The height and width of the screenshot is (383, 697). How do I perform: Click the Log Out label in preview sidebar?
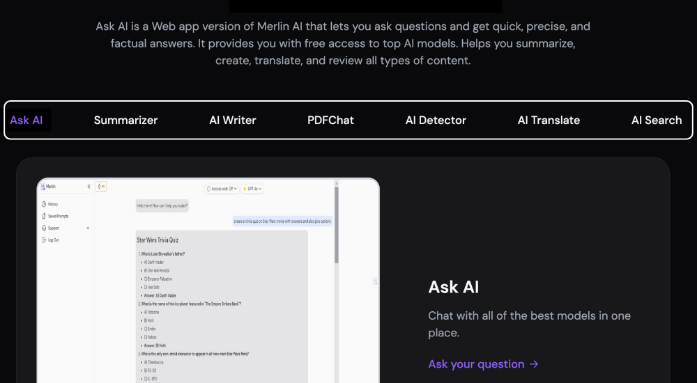(x=54, y=240)
